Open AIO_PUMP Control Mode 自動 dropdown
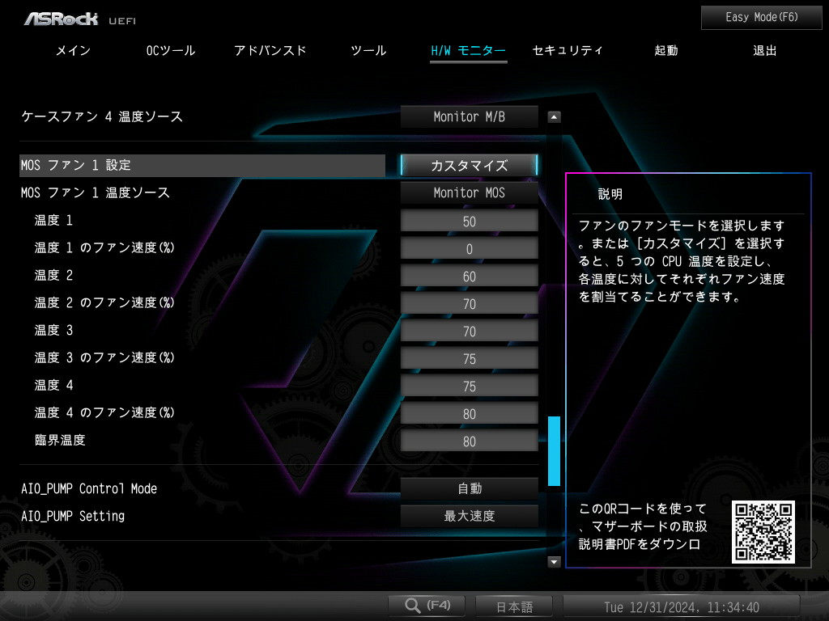This screenshot has height=621, width=829. [x=469, y=488]
